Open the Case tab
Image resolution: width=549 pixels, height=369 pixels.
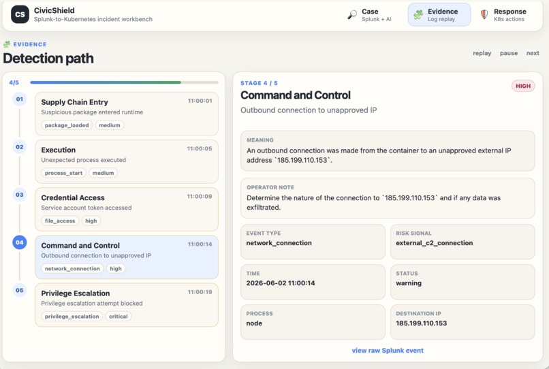coord(371,15)
